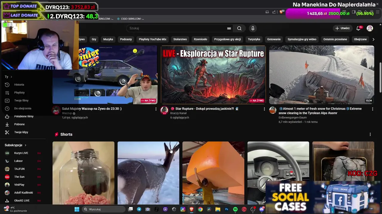The image size is (382, 214).
Task: Select the Turystyka category chip
Action: click(x=254, y=39)
